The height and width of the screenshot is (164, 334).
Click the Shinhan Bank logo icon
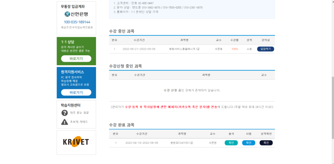click(67, 14)
